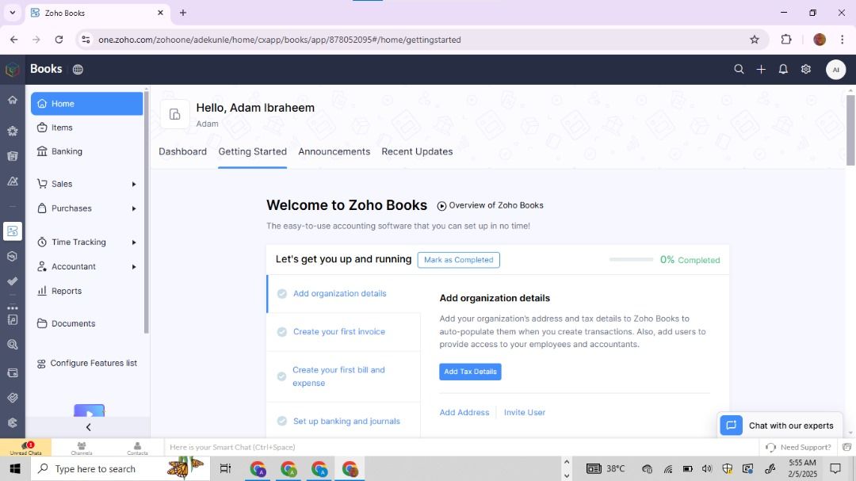The height and width of the screenshot is (481, 856).
Task: Open Unread Chats in the bottom bar
Action: click(x=25, y=448)
